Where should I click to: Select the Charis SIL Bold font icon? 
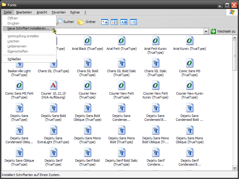tap(88, 63)
